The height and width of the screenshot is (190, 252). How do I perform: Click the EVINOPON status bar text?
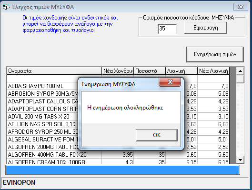click(19, 182)
